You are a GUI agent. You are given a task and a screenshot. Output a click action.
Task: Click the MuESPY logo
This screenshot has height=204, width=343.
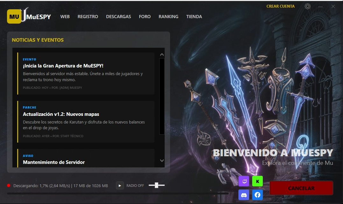(x=29, y=17)
